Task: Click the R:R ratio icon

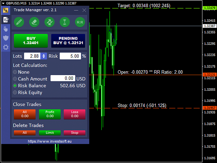Action: (80, 22)
